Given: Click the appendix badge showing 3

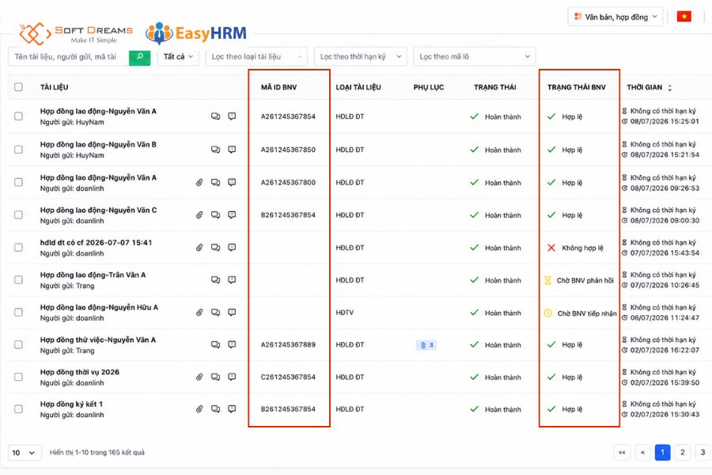Looking at the screenshot, I should tap(426, 345).
